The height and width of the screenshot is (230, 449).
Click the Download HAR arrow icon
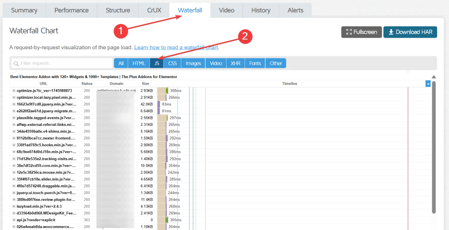390,32
